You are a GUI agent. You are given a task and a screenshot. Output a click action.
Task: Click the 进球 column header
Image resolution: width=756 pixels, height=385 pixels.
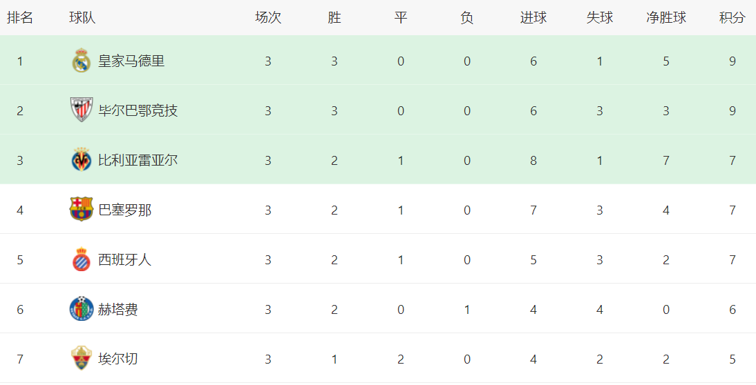[x=533, y=18]
